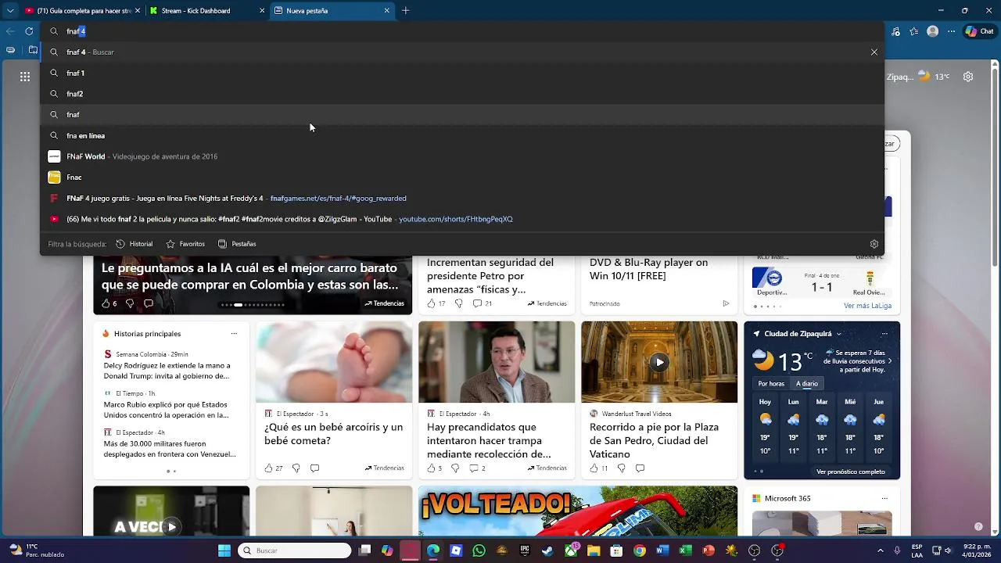Image resolution: width=1001 pixels, height=563 pixels.
Task: Open address bar suggestion settings gear
Action: 874,244
